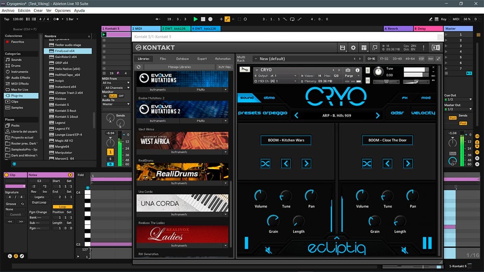The height and width of the screenshot is (272, 484).
Task: Select previous sample for BOOM - Kitchen Wars
Action: click(286, 163)
